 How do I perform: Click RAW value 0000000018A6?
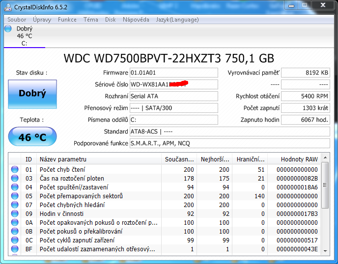pos(297,187)
